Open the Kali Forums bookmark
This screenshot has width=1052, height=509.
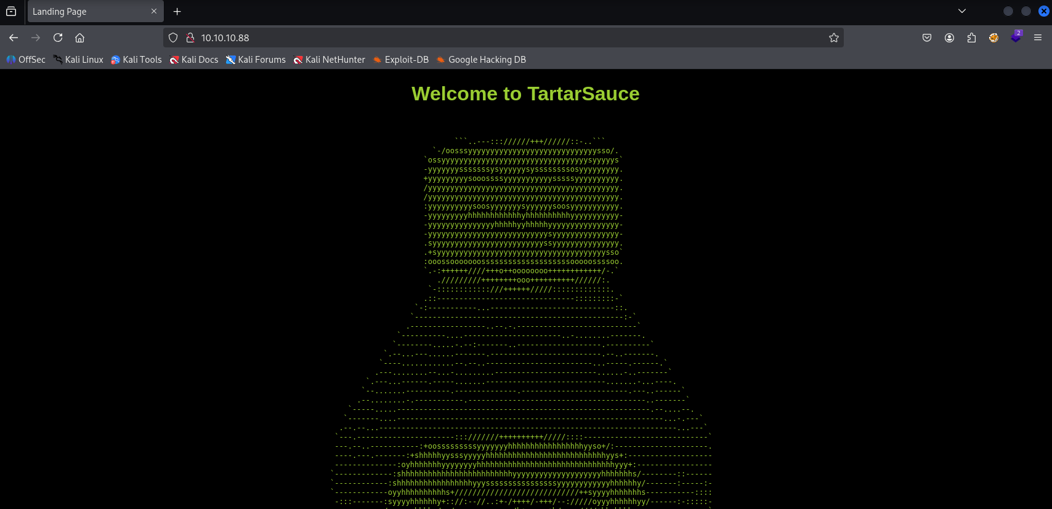point(256,60)
